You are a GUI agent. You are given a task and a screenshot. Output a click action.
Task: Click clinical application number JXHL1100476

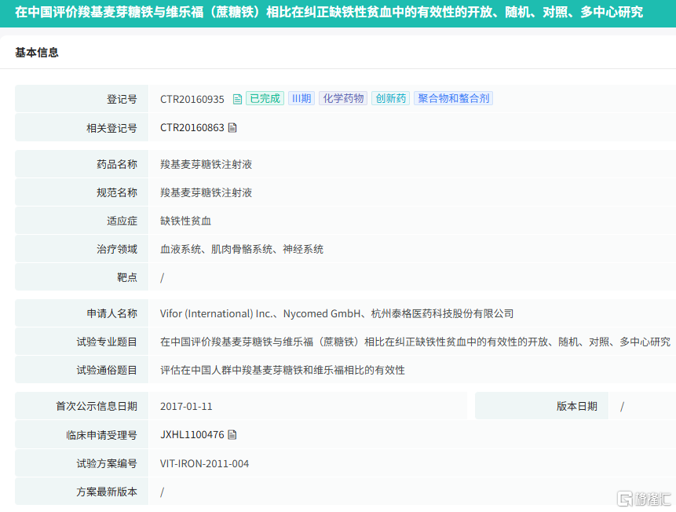click(x=192, y=434)
